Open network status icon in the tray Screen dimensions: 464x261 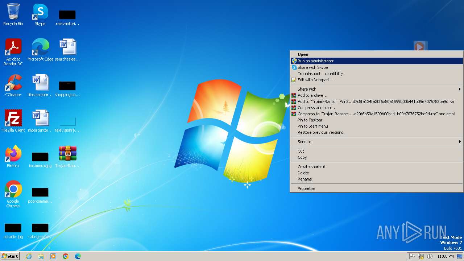[421, 256]
